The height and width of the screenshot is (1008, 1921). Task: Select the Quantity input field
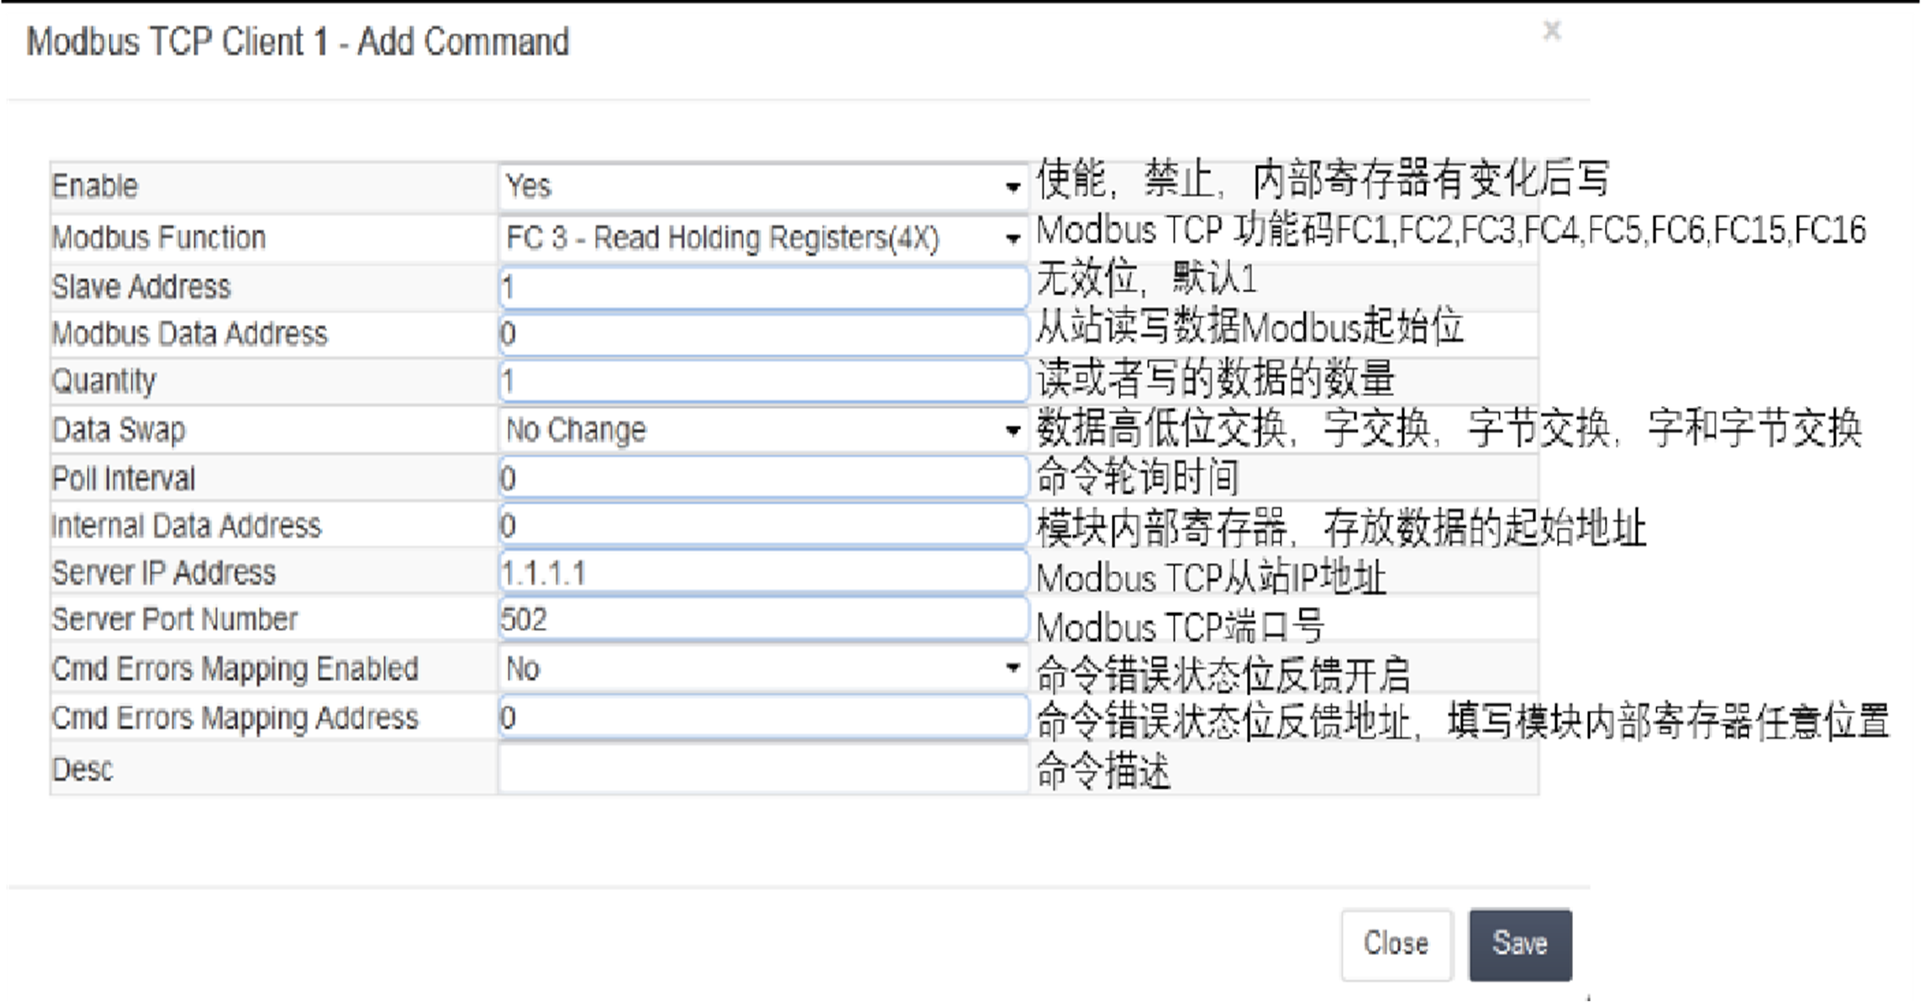pyautogui.click(x=763, y=382)
